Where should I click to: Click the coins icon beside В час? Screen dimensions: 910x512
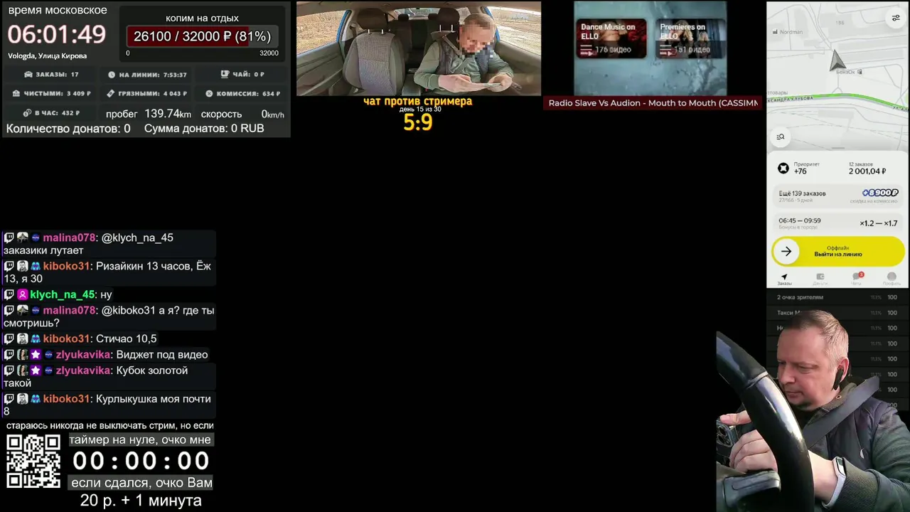pyautogui.click(x=27, y=112)
